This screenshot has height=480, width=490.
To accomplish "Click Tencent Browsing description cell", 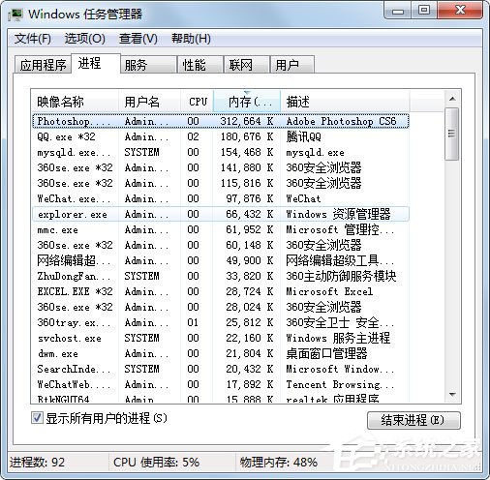I will coord(340,384).
